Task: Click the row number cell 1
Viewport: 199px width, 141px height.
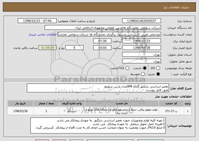Action: click(x=188, y=111)
